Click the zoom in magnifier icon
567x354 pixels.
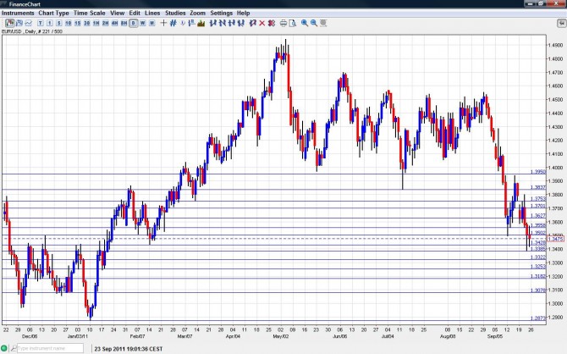pos(305,23)
